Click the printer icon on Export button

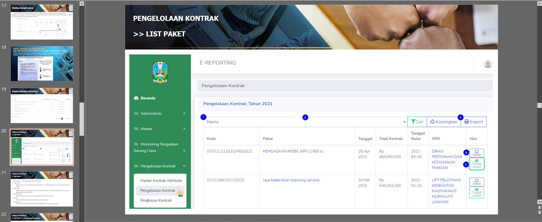pyautogui.click(x=467, y=122)
